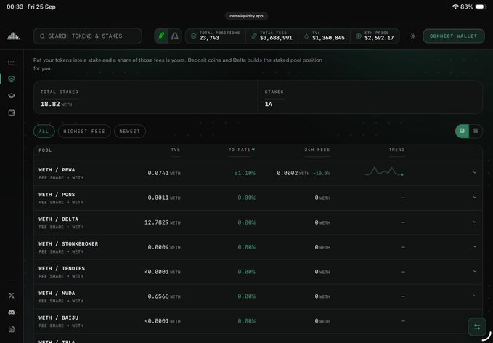Image resolution: width=493 pixels, height=343 pixels.
Task: Select the stacked layers stakes sidebar icon
Action: (x=12, y=79)
